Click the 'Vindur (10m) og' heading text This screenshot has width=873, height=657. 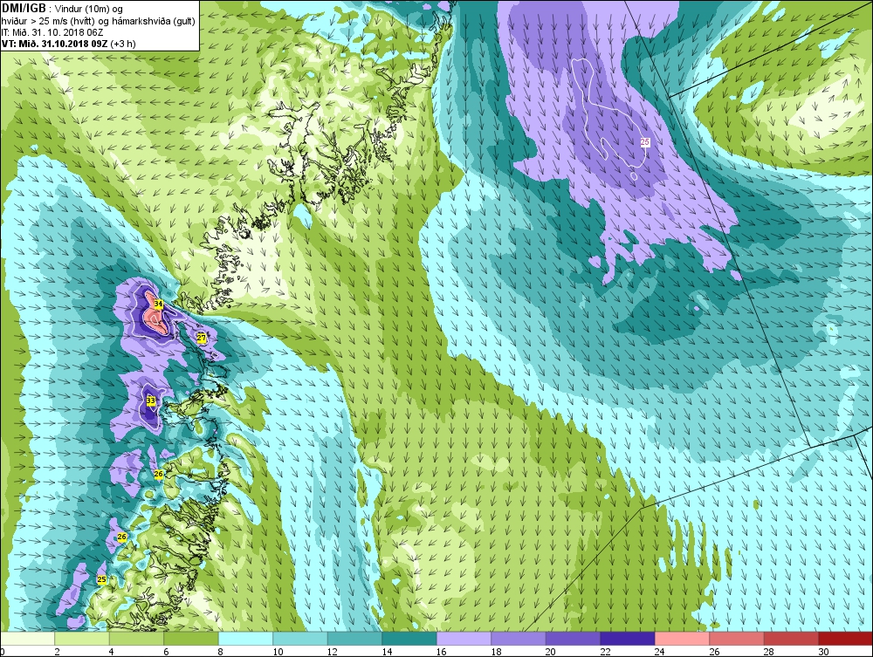pos(89,9)
